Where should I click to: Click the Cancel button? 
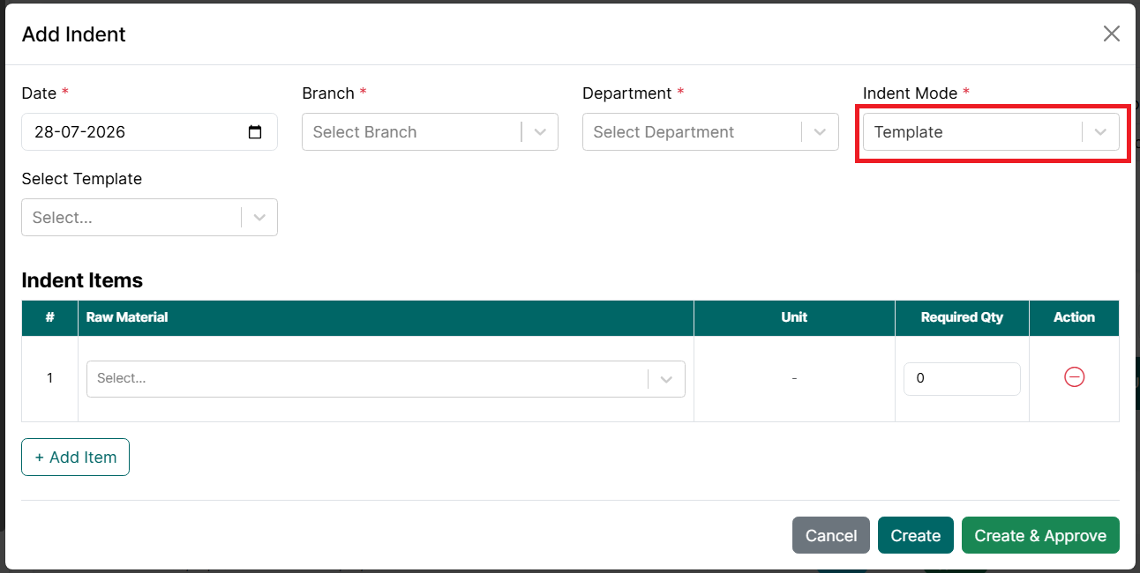[x=831, y=535]
